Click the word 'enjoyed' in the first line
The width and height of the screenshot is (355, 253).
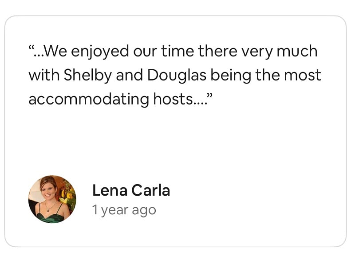[100, 52]
